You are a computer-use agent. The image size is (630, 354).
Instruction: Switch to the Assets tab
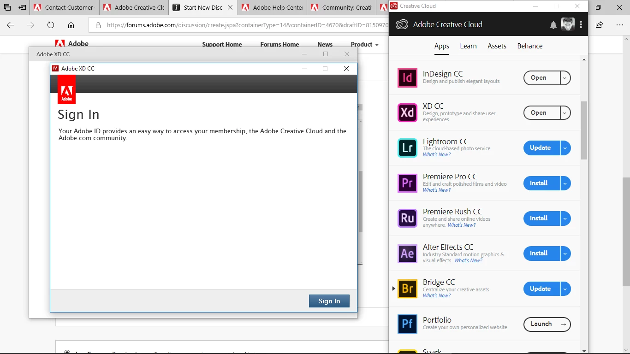[497, 46]
